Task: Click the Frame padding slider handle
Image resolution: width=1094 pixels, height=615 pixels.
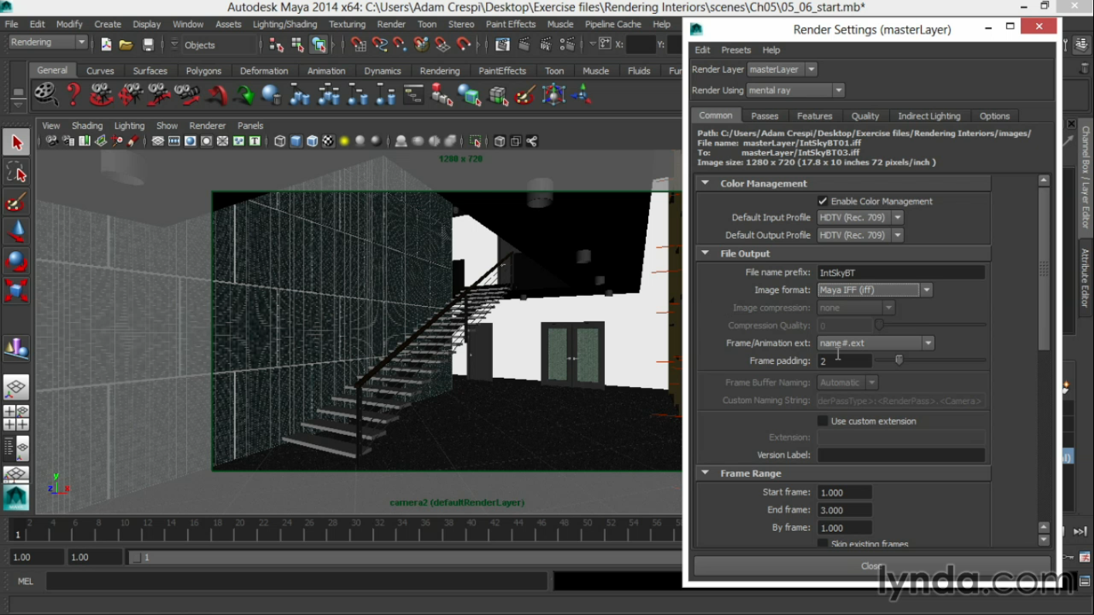Action: point(899,360)
